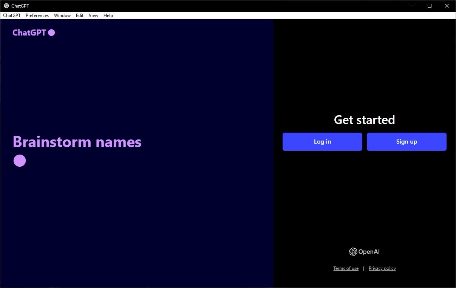This screenshot has width=456, height=288.
Task: Click the ChatGPT app icon in title bar
Action: coord(6,6)
